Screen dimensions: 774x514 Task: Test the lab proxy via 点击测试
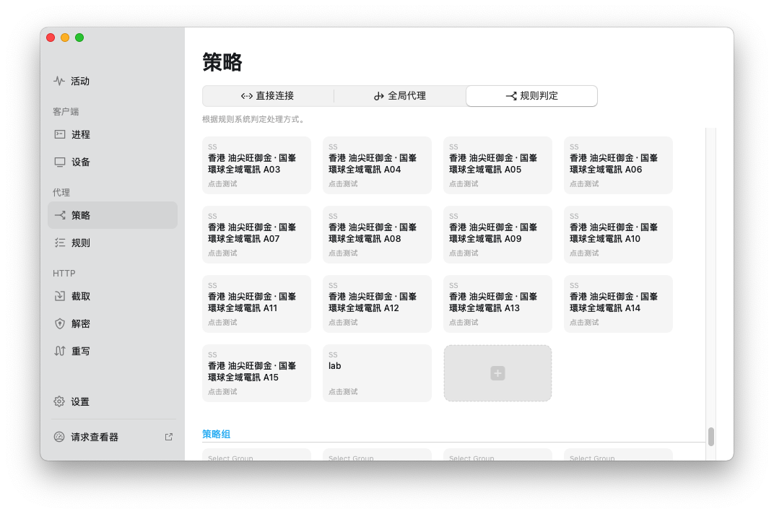pyautogui.click(x=342, y=391)
